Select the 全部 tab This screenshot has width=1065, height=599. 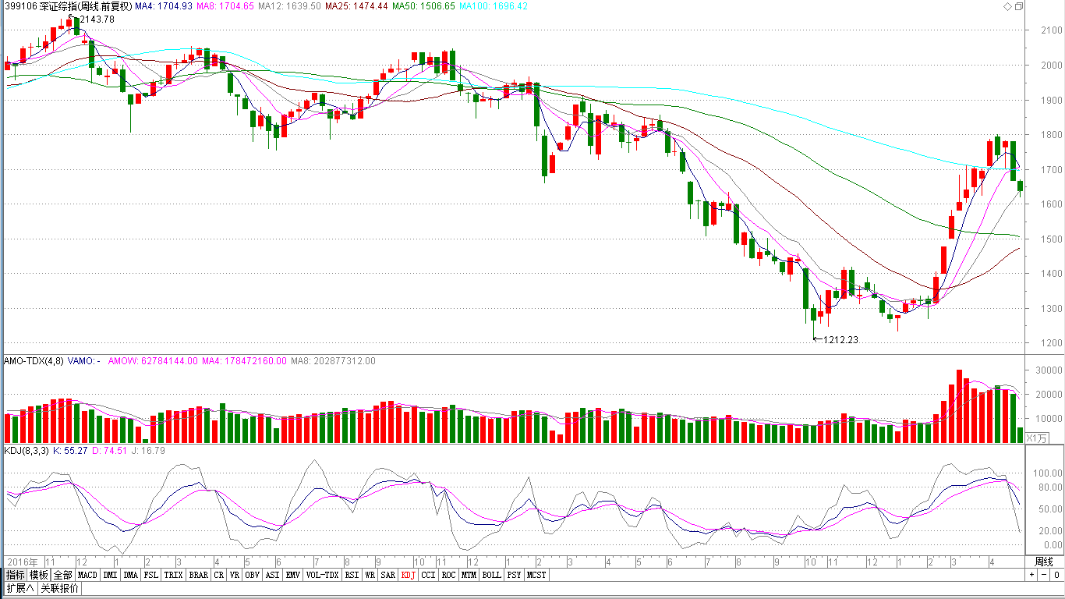point(63,575)
